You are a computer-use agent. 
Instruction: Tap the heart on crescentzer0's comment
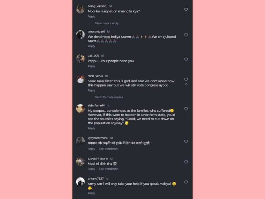click(186, 35)
